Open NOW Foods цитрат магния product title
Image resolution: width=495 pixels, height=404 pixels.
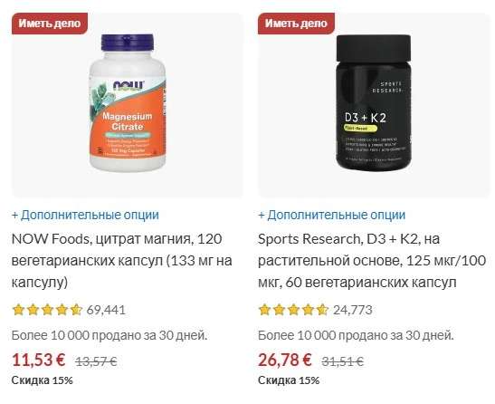tap(122, 261)
